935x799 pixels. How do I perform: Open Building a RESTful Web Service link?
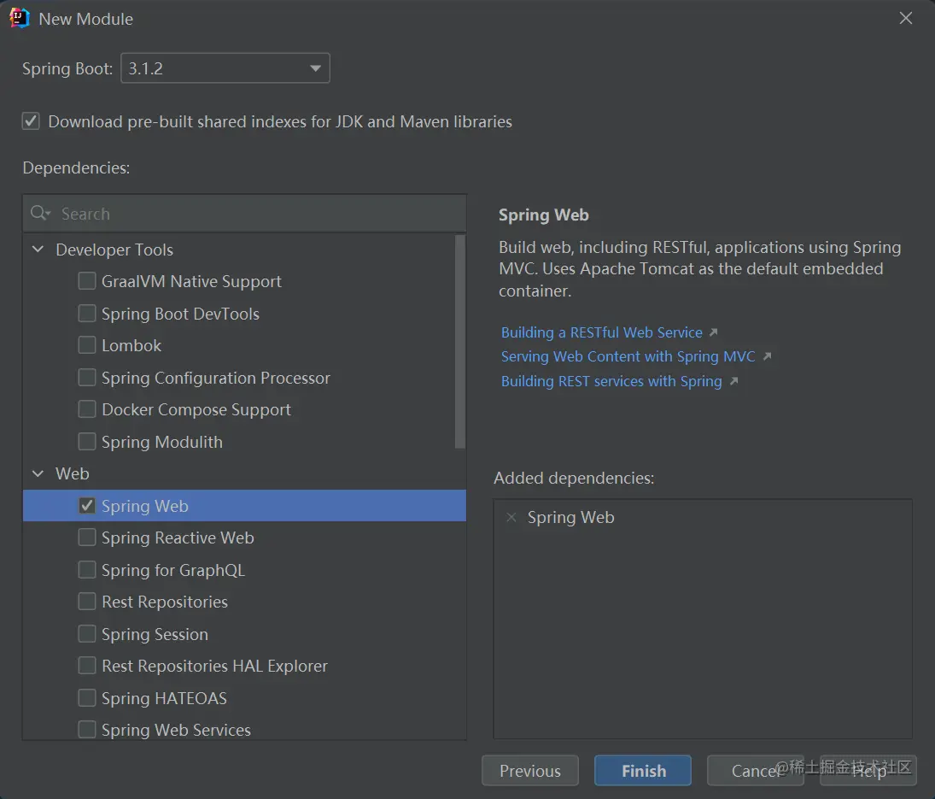click(602, 332)
